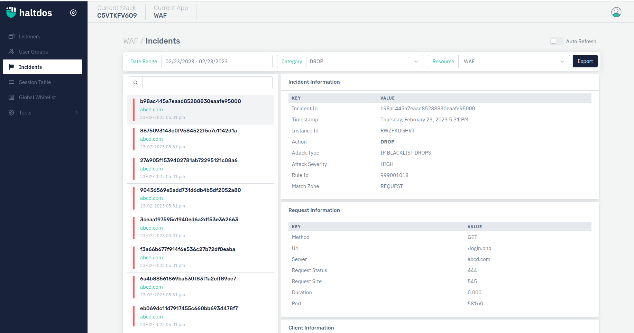Click the Tools gear icon
The width and height of the screenshot is (634, 333).
tap(11, 112)
